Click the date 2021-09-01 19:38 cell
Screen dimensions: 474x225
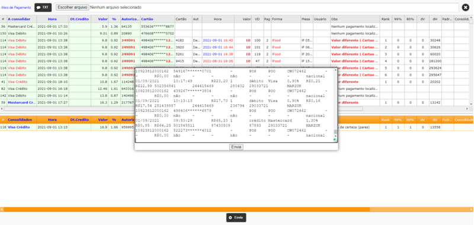[218, 54]
